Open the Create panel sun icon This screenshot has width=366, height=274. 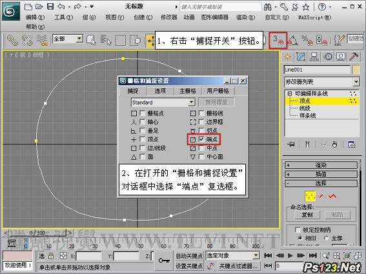click(x=288, y=57)
